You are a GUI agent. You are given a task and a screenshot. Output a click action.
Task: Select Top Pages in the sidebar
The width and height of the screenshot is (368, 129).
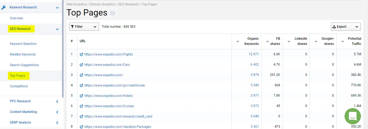tap(17, 76)
